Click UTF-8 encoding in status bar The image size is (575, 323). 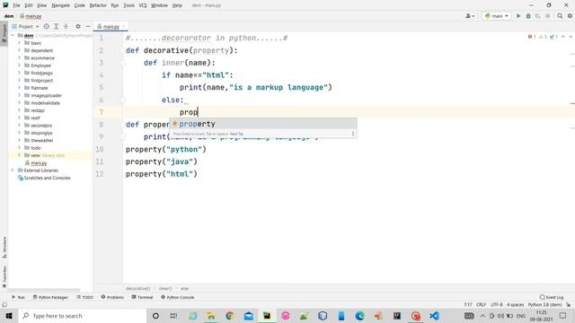tap(497, 305)
